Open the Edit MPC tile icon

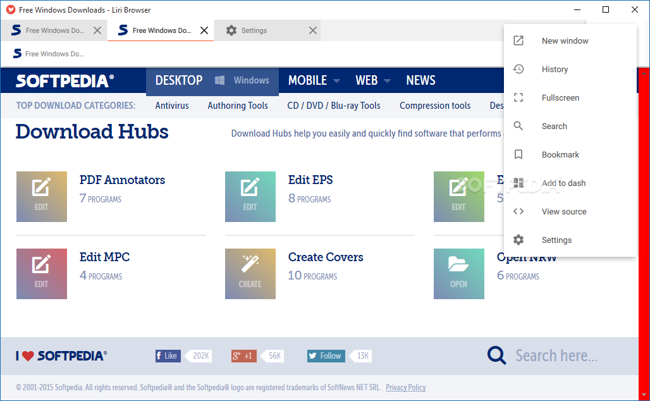pyautogui.click(x=42, y=274)
